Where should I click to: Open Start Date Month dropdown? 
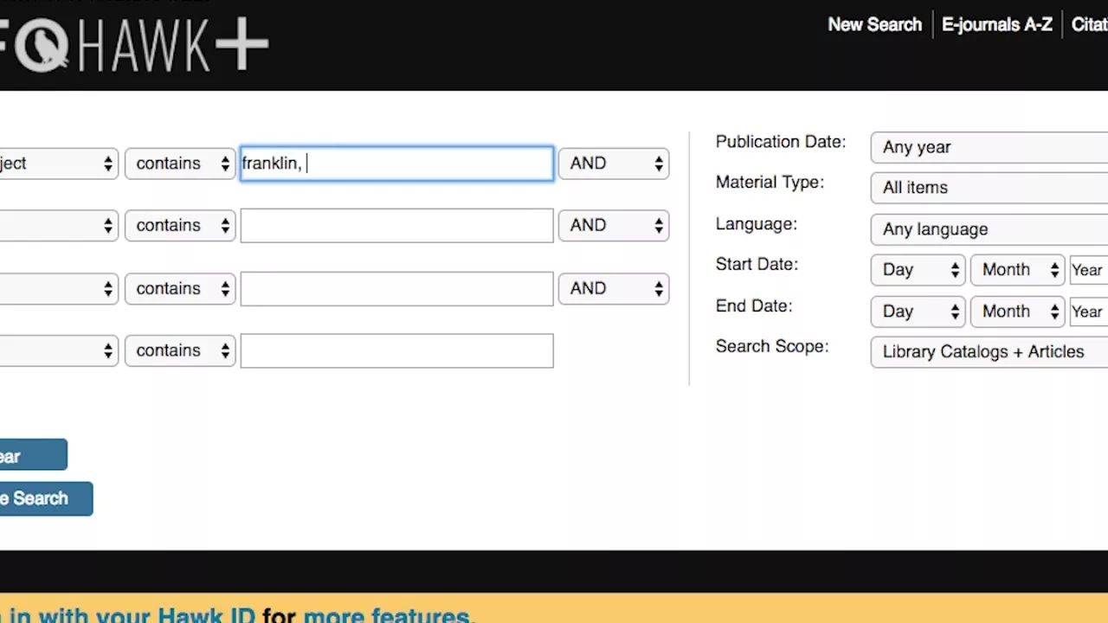tap(1018, 270)
